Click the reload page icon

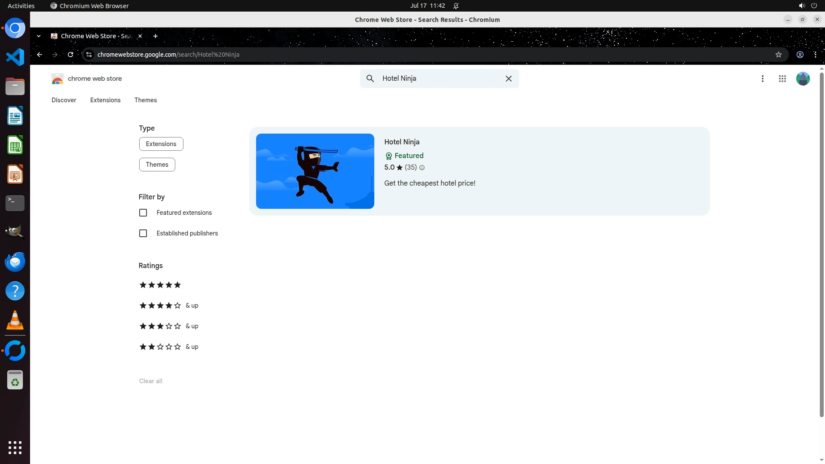(x=70, y=55)
